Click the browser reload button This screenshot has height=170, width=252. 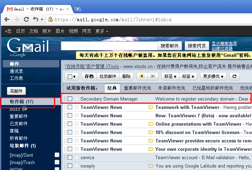click(26, 20)
